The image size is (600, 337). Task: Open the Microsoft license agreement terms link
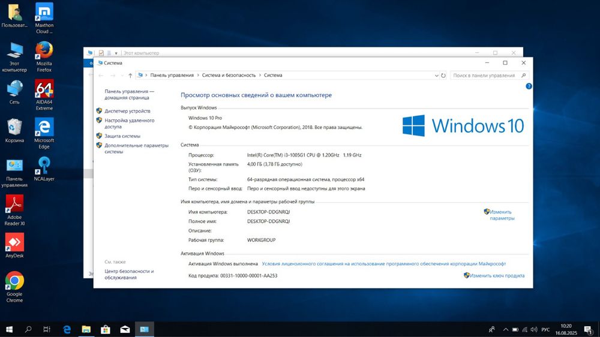384,264
